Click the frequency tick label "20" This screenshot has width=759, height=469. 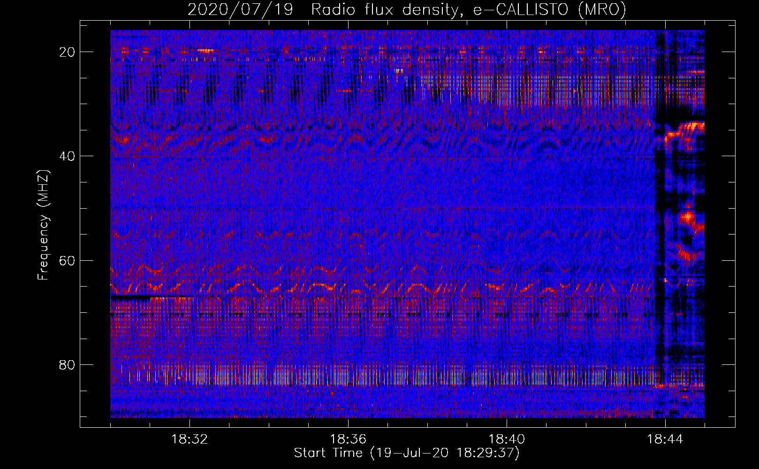point(68,52)
